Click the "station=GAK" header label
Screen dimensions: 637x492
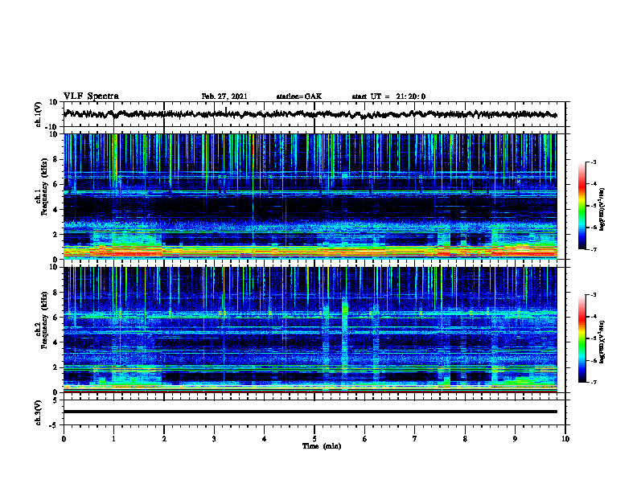point(299,96)
